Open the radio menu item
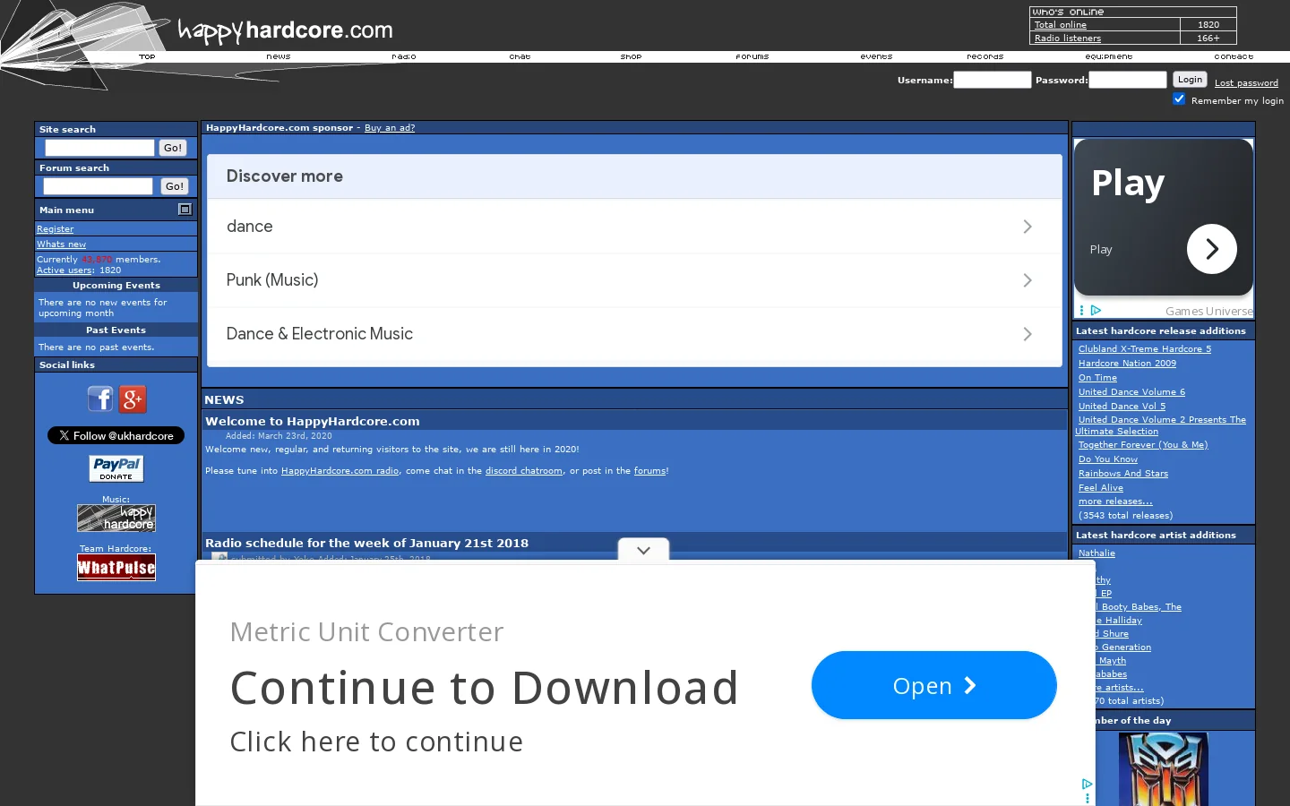The image size is (1290, 806). click(x=404, y=56)
